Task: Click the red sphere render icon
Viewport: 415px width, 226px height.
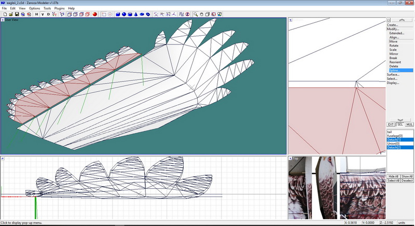Action: click(95, 15)
